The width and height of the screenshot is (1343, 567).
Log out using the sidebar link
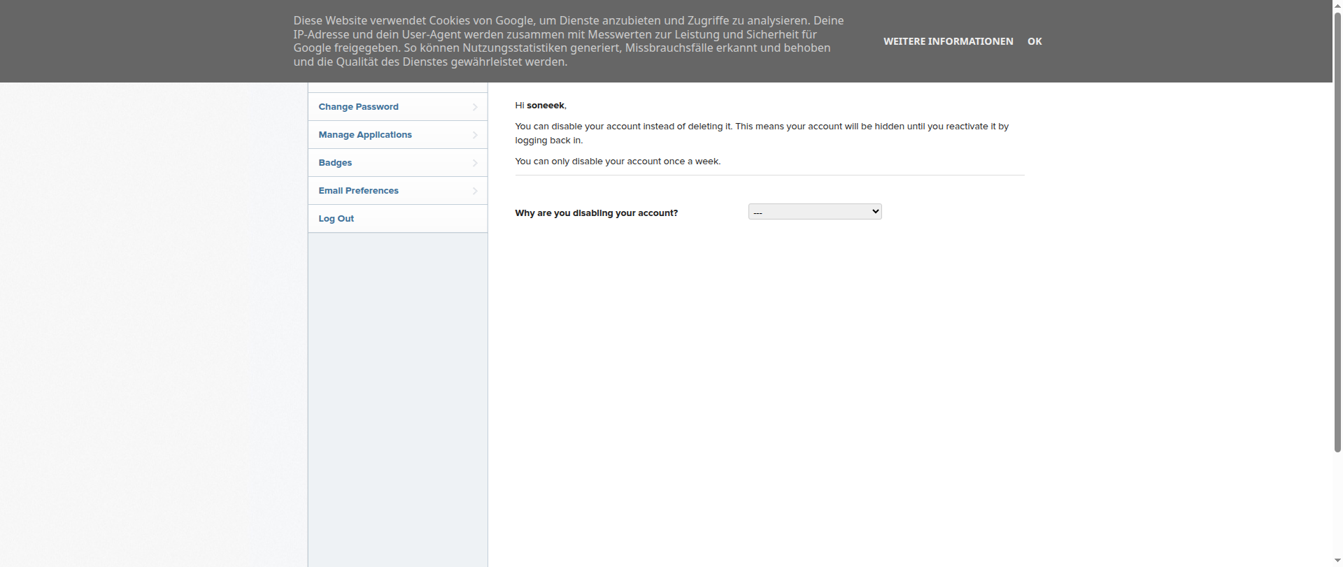pos(336,219)
